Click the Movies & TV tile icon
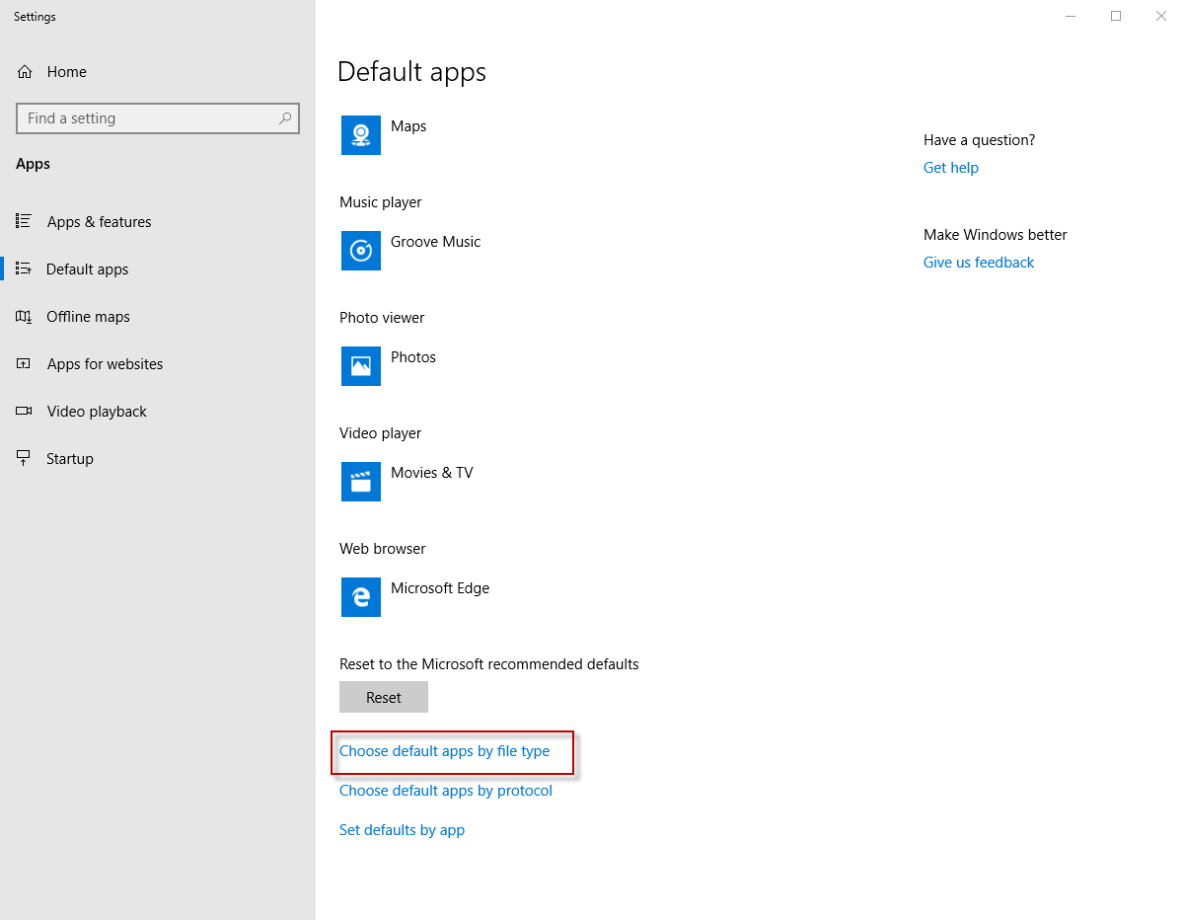The image size is (1184, 920). point(361,482)
